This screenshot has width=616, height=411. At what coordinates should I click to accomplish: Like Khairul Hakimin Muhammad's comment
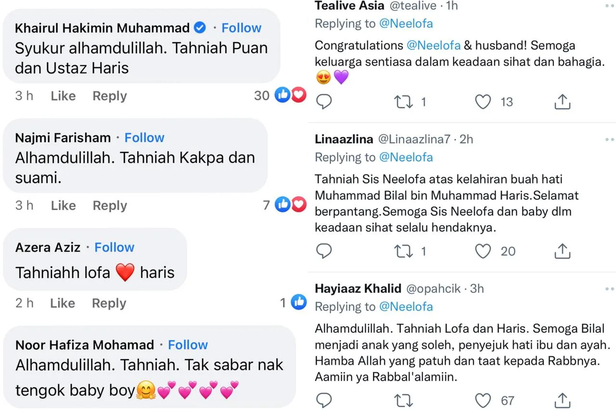click(x=63, y=96)
